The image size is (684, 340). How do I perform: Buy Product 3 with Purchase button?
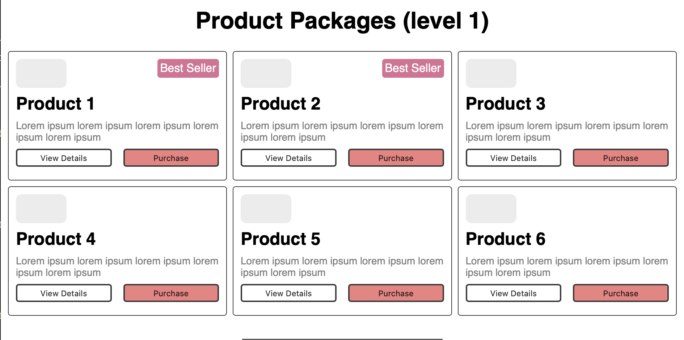tap(621, 158)
